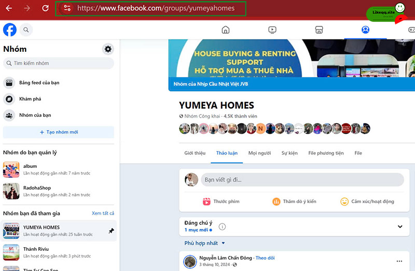Viewport: 415px width, 271px height.
Task: Open the Facebook logo home link
Action: pos(10,30)
